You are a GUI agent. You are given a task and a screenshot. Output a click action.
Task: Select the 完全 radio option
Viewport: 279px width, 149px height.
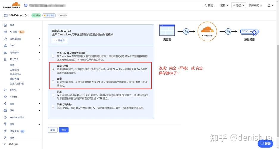click(x=53, y=82)
